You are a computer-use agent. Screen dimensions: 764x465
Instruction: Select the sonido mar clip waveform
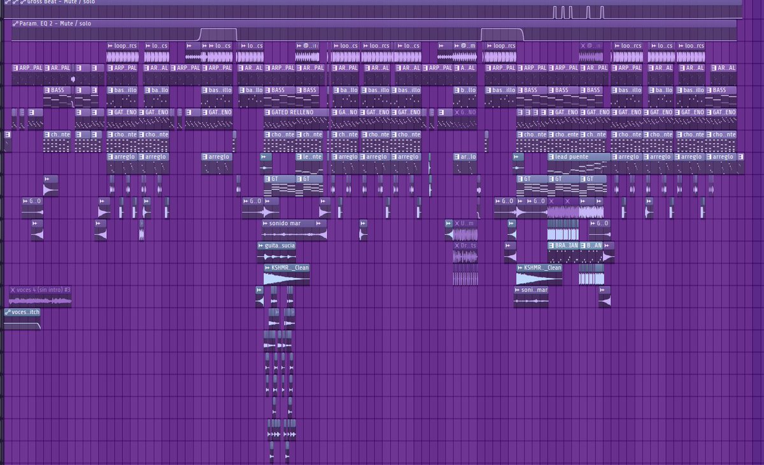pyautogui.click(x=294, y=234)
